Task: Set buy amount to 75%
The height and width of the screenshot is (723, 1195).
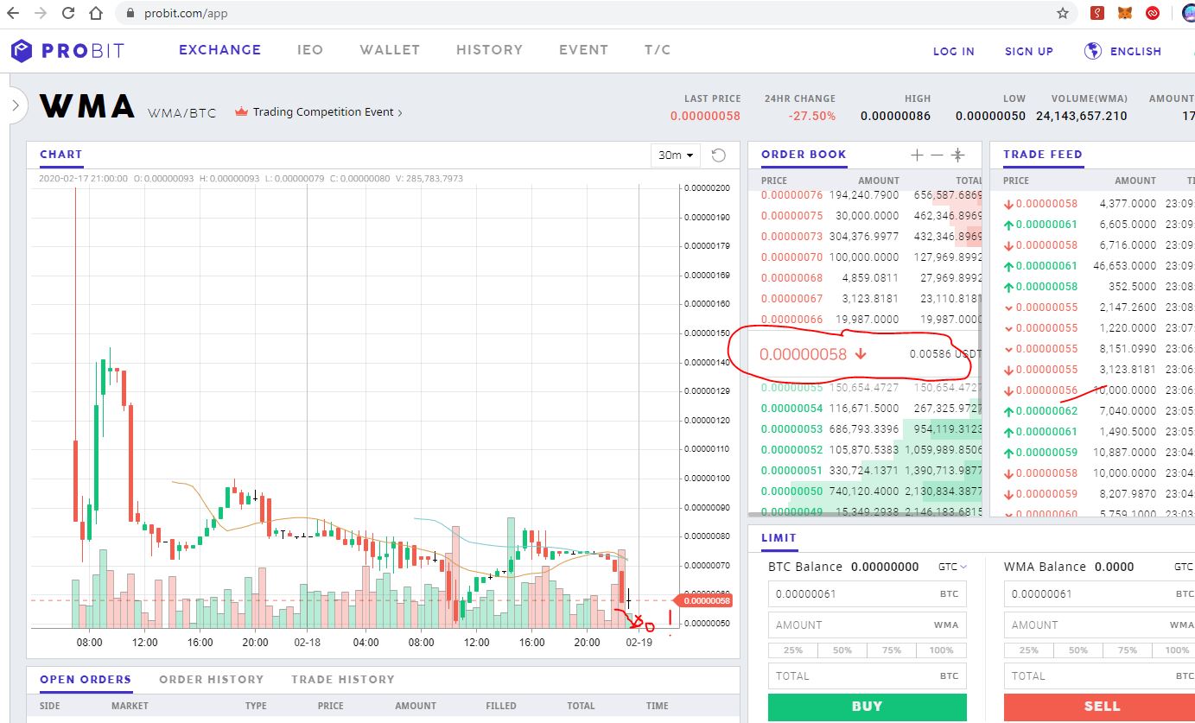Action: pos(892,650)
